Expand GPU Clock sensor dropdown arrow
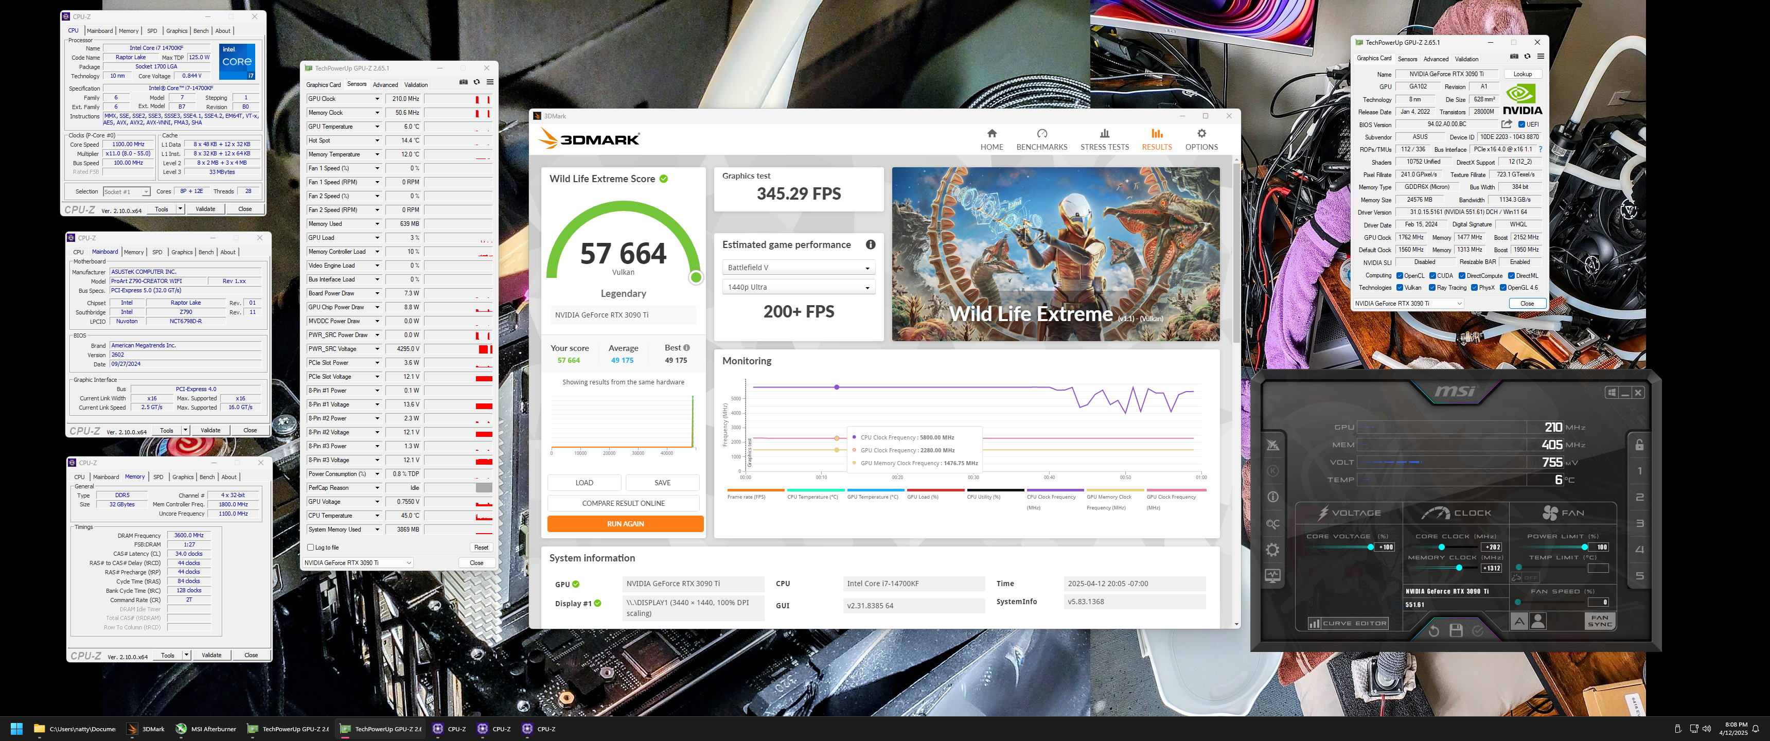 click(x=377, y=99)
